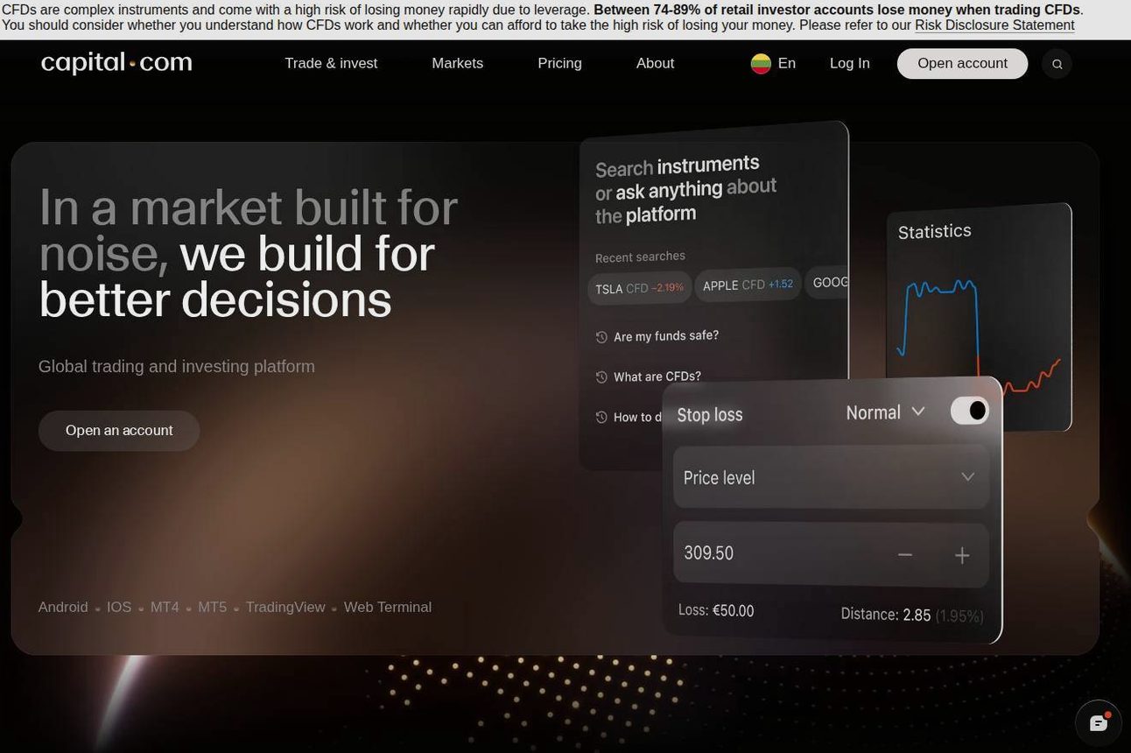Open the live chat bubble icon

[1099, 722]
